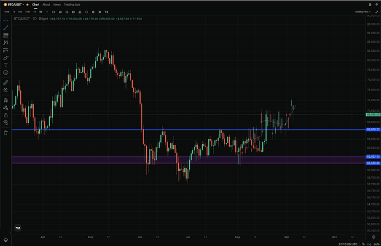The height and width of the screenshot is (246, 381).
Task: Click the 62,057.14 price label
Action: [x=373, y=157]
